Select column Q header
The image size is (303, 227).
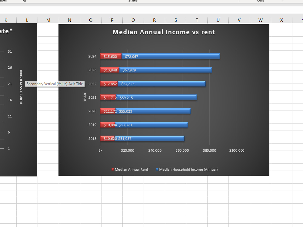tap(133, 20)
